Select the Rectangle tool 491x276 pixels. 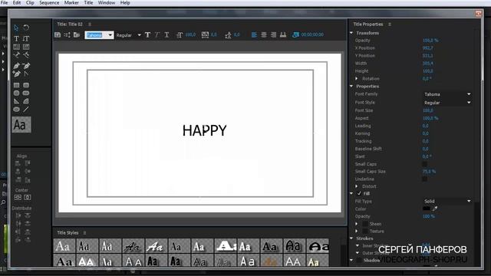16,85
